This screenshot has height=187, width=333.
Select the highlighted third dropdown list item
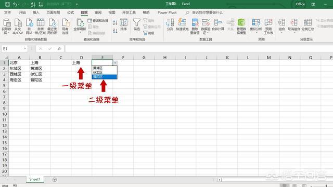pos(104,77)
